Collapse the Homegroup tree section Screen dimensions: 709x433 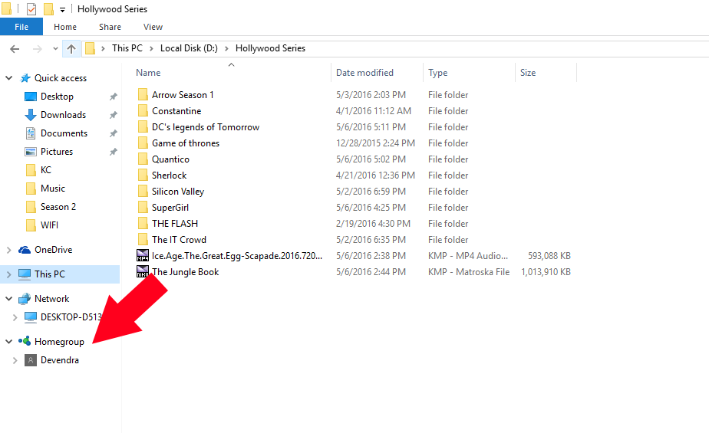click(8, 342)
